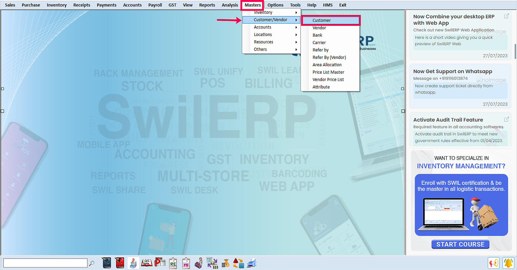The width and height of the screenshot is (517, 270).
Task: Click the shapes convert icon
Action: (x=238, y=263)
